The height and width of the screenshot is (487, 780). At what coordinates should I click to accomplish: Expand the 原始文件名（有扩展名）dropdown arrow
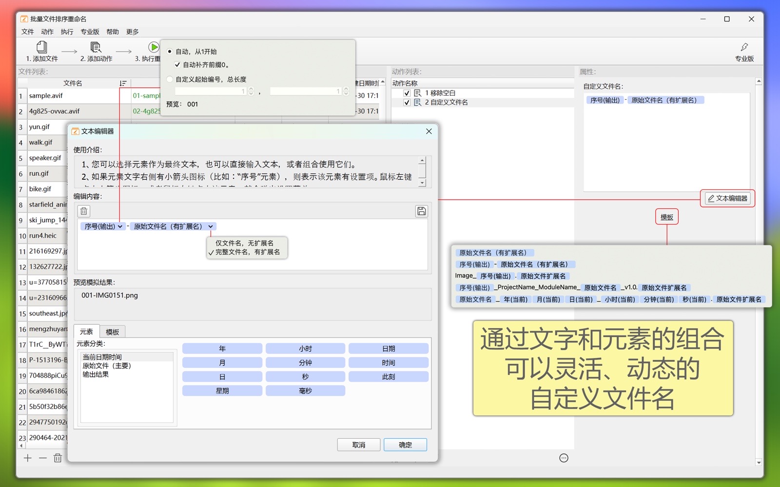tap(211, 226)
